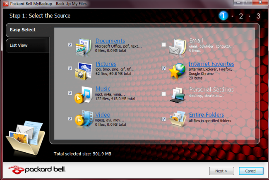Click '62 files, 69.8 MB total' text
This screenshot has height=180, width=269.
pos(113,74)
